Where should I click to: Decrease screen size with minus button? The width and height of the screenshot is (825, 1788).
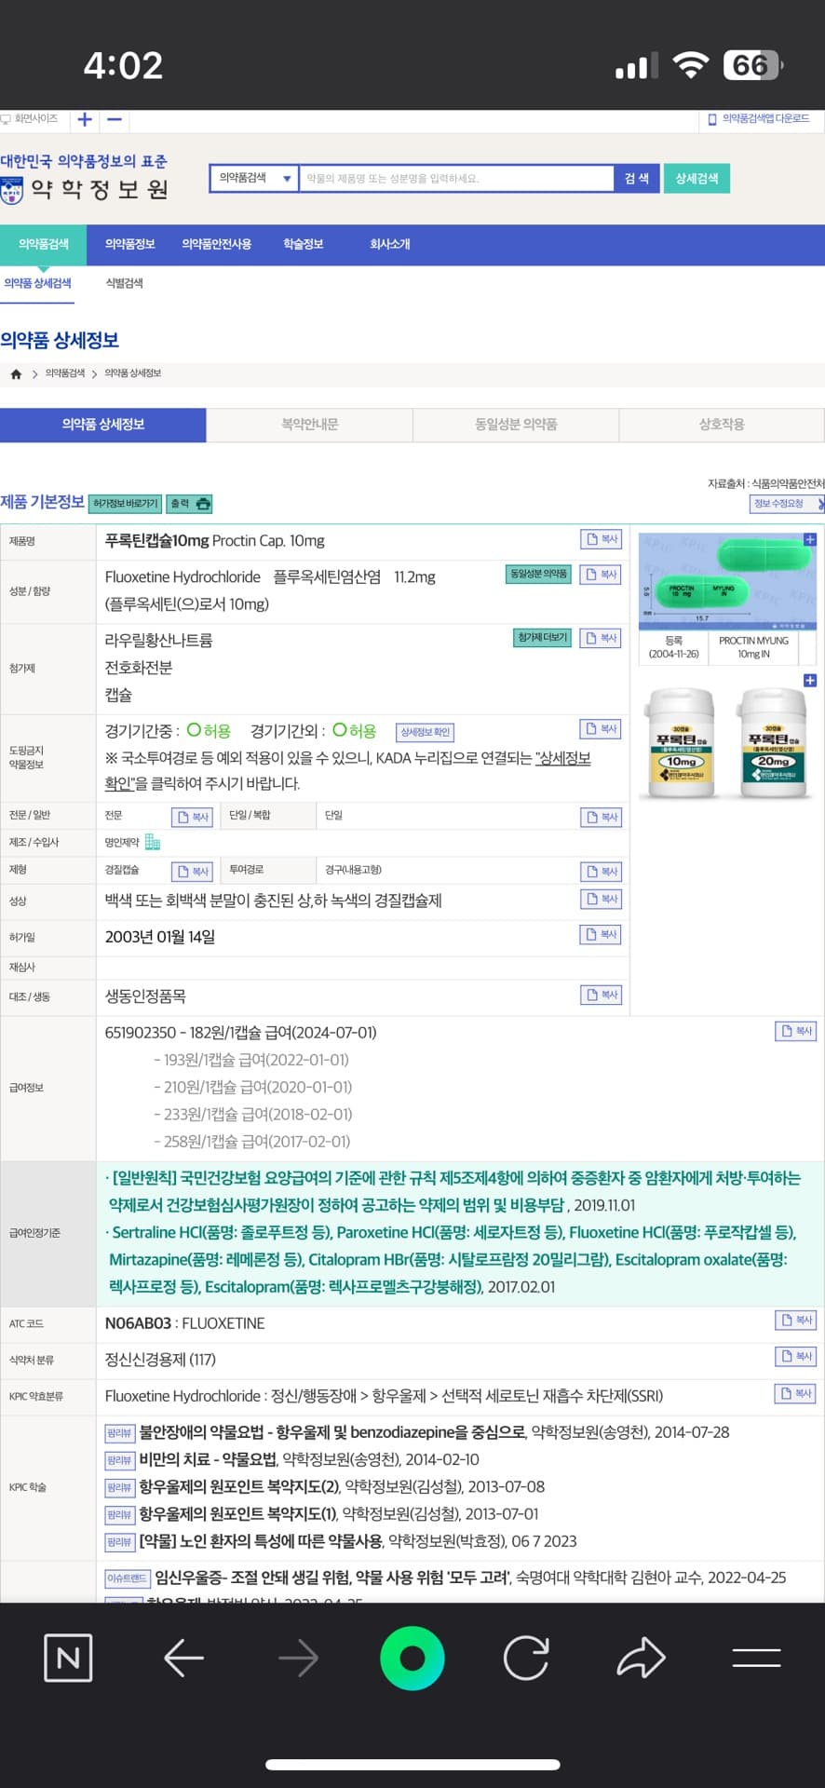click(x=115, y=119)
